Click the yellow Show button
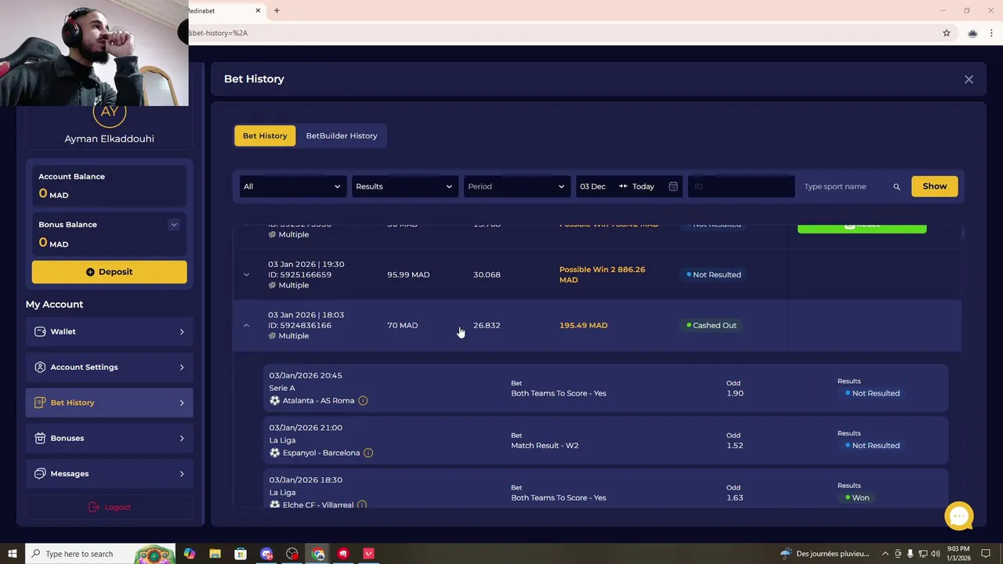1003x564 pixels. [x=935, y=186]
